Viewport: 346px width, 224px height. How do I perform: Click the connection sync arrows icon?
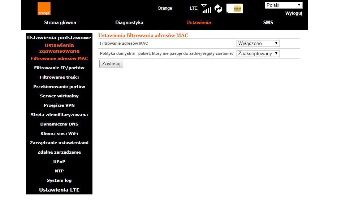point(218,9)
